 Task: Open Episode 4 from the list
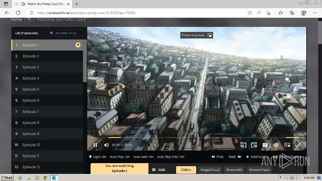(47, 78)
